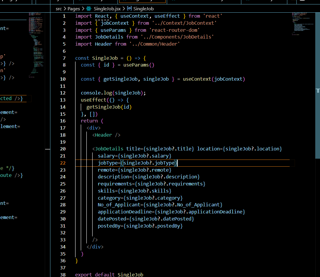
Task: Open the src breadcrumb segment
Action: 59,9
